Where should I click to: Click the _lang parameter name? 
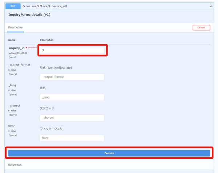12,85
